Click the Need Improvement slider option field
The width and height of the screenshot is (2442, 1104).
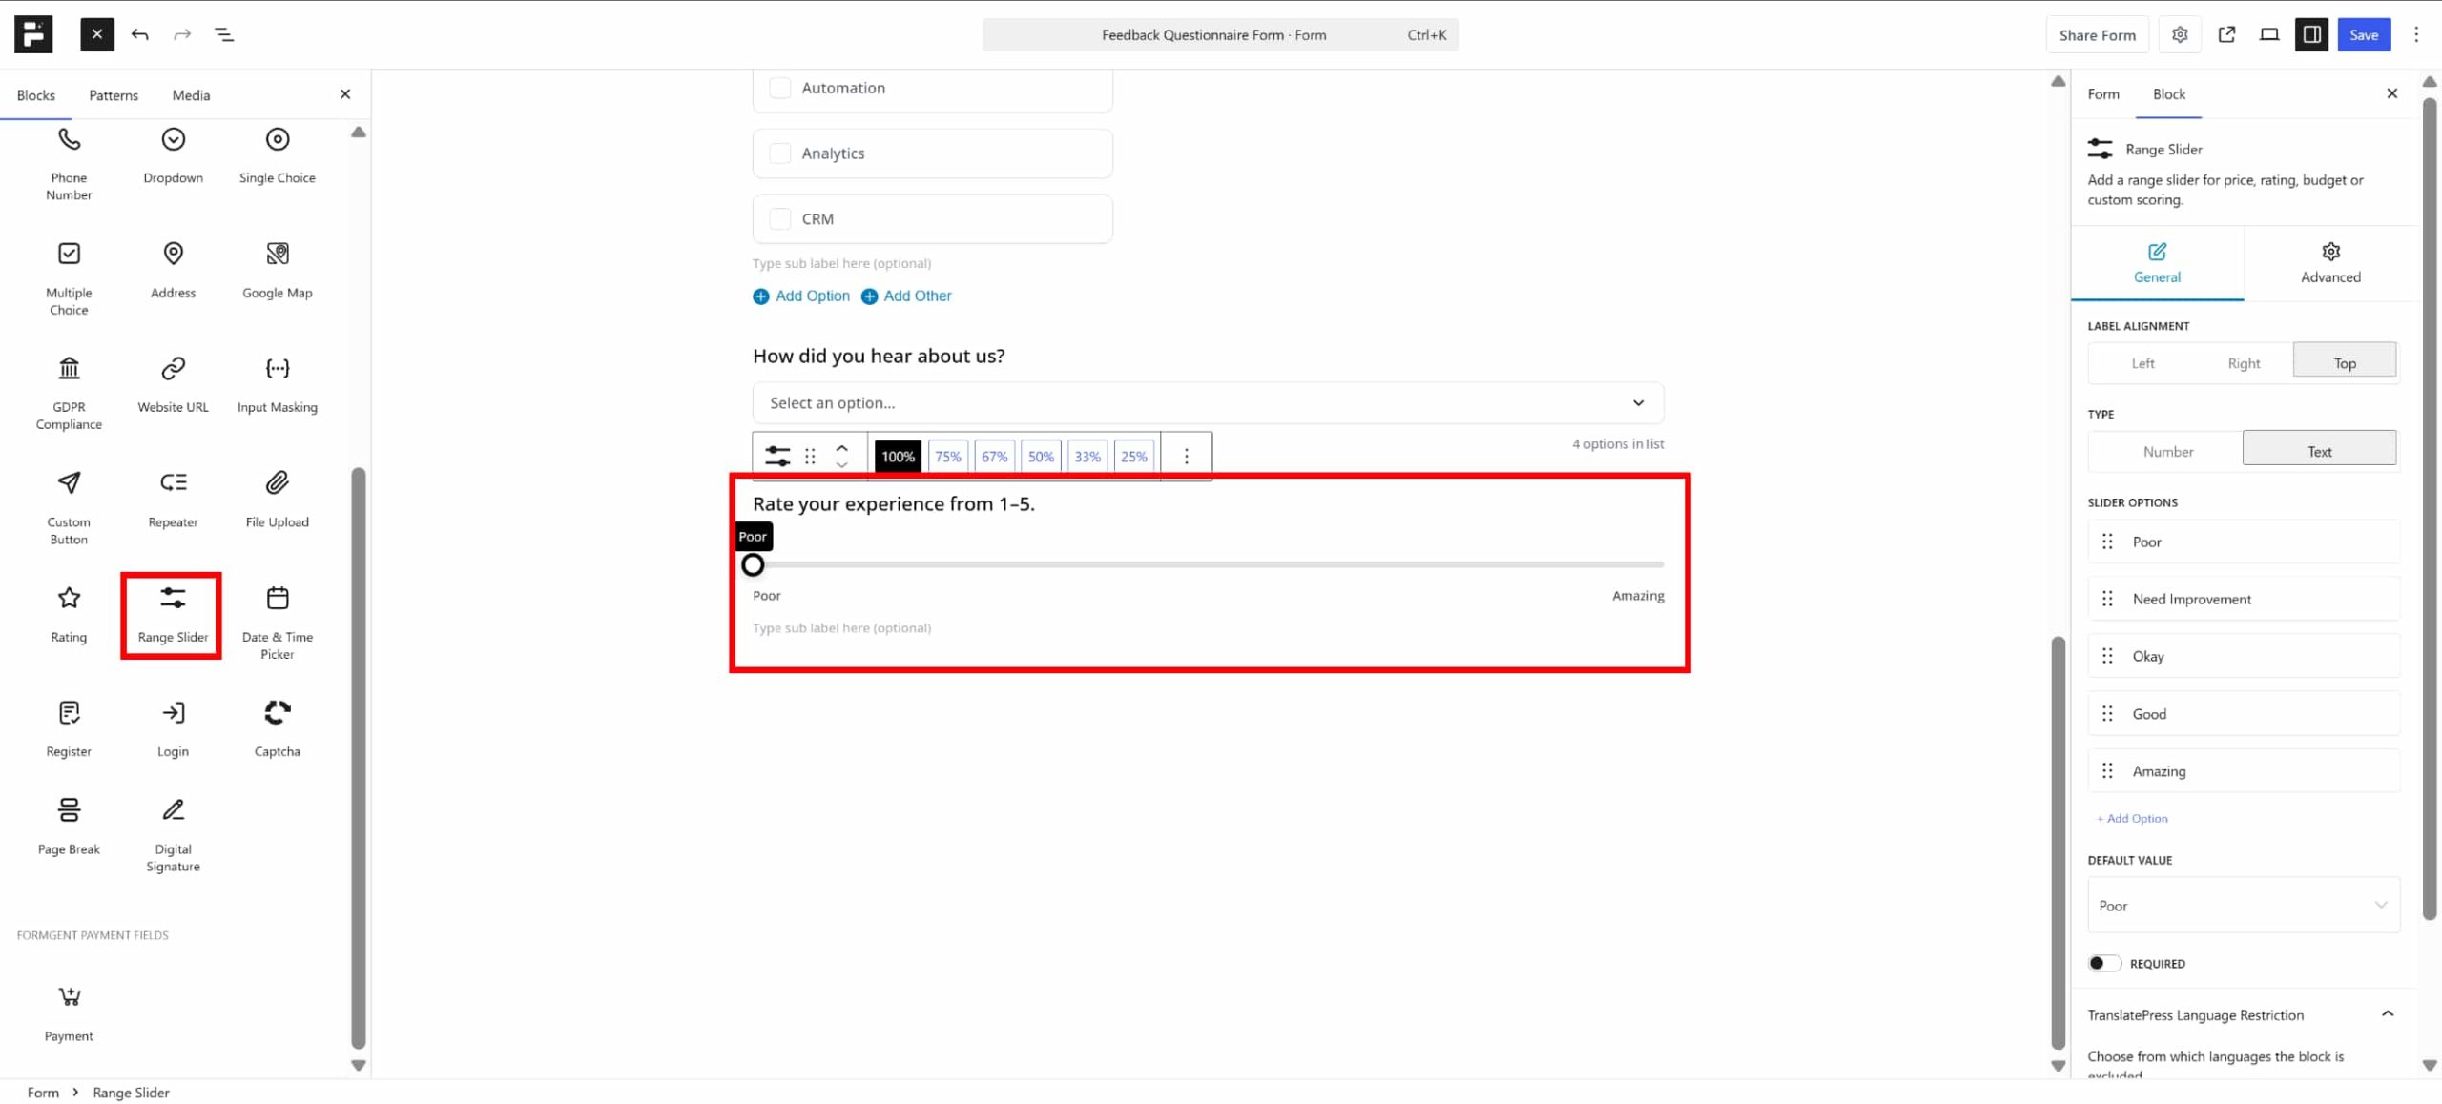point(2243,599)
